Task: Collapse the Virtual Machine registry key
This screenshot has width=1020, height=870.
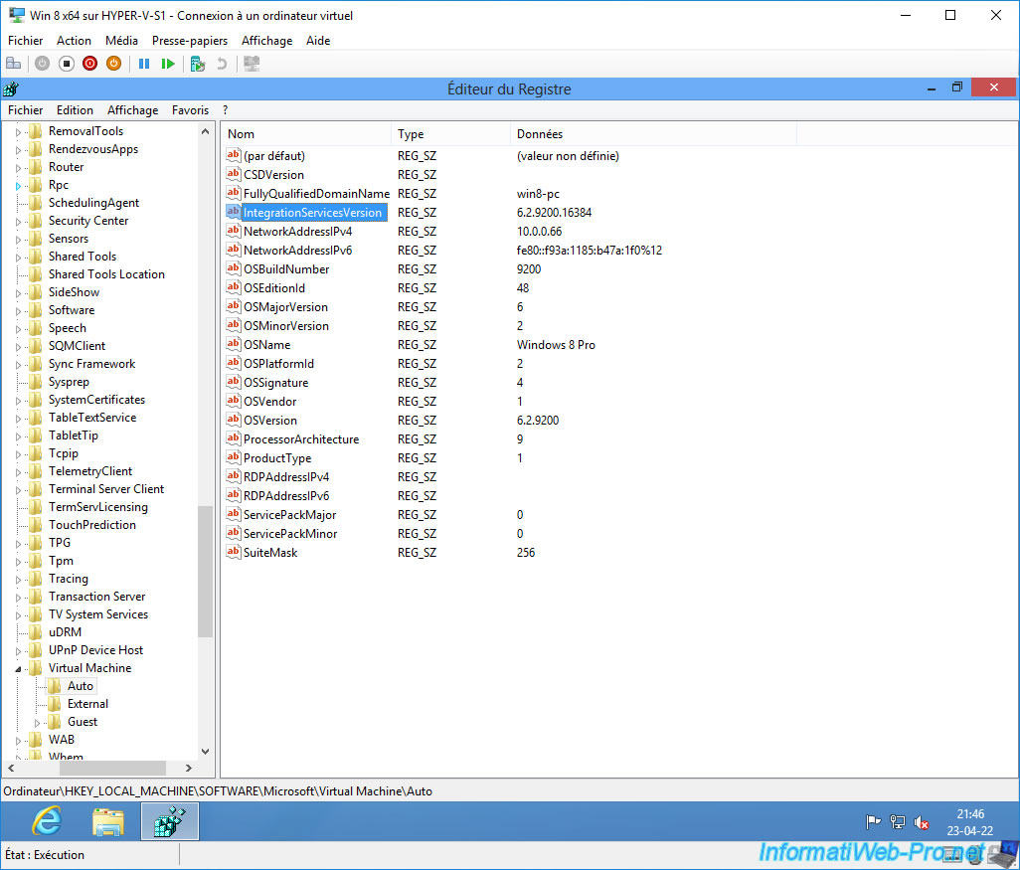Action: tap(18, 669)
